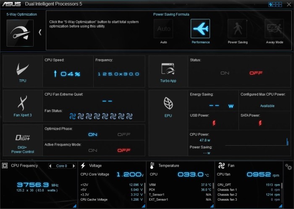
Task: Click the Energy Saving watt value
Action: coord(221,106)
